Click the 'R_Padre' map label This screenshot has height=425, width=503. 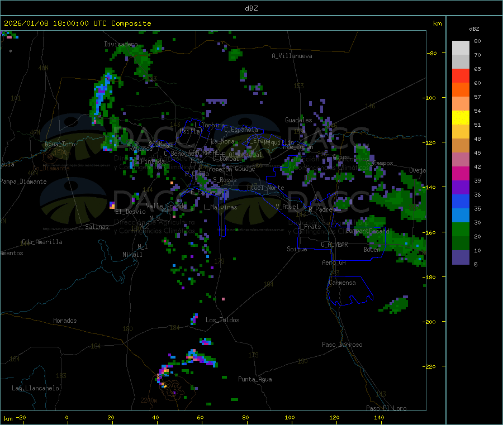pos(320,209)
